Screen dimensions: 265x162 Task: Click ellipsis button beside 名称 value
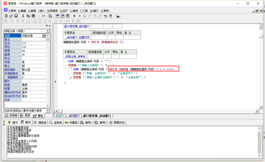click(44, 35)
